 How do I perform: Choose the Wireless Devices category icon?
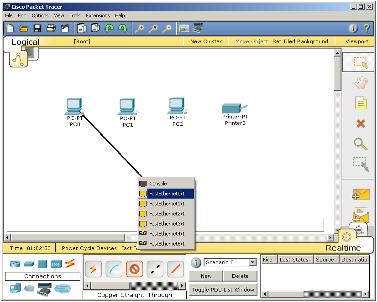click(x=56, y=264)
